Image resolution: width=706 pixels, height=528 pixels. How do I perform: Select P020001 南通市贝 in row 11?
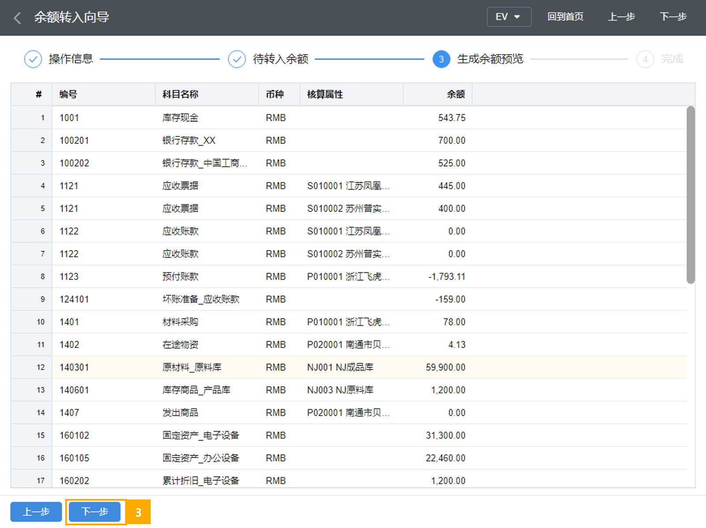click(348, 345)
